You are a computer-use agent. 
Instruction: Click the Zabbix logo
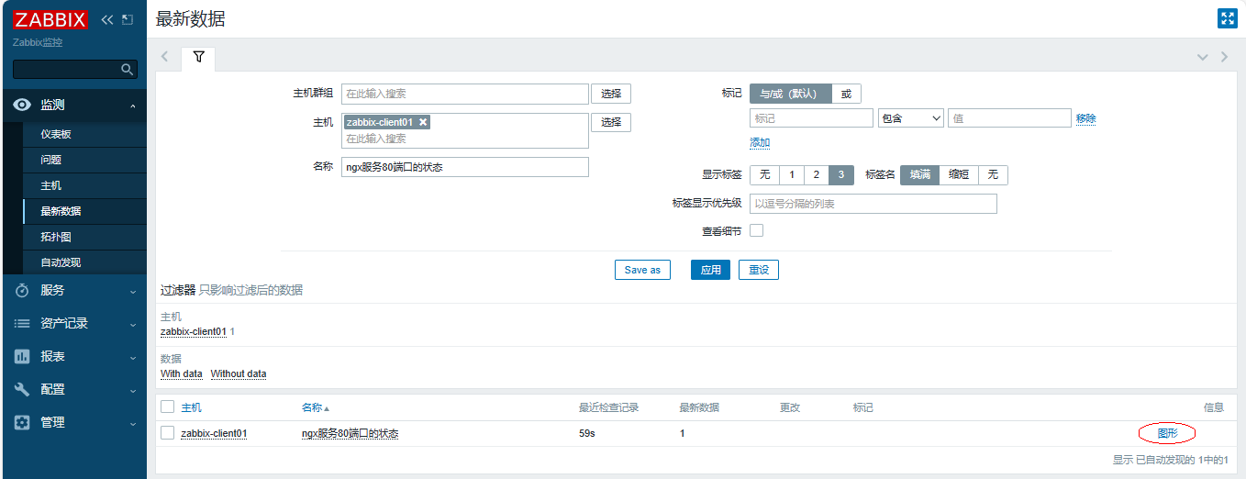tap(50, 19)
